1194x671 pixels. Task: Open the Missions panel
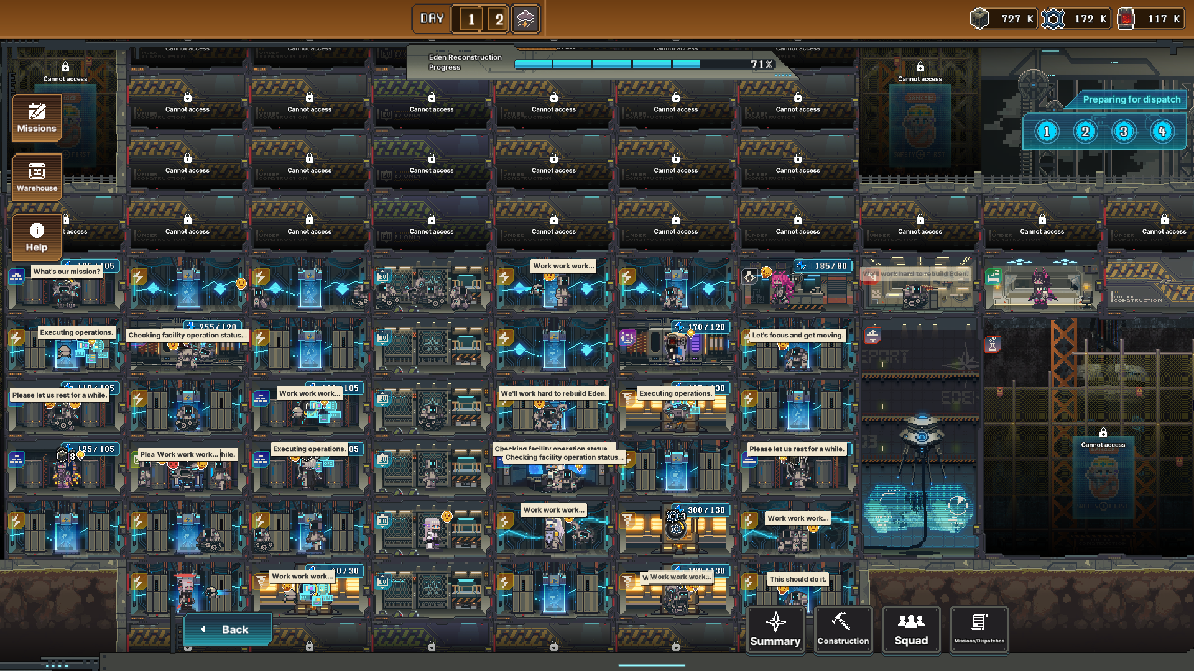pyautogui.click(x=37, y=117)
